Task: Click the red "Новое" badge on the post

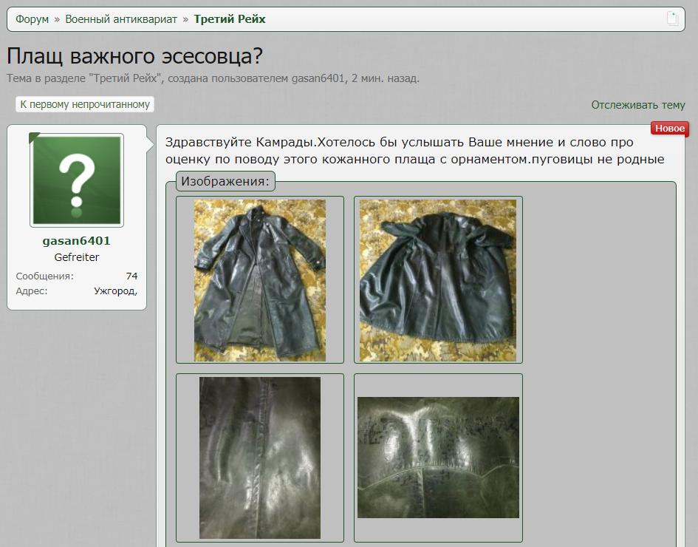Action: 669,129
